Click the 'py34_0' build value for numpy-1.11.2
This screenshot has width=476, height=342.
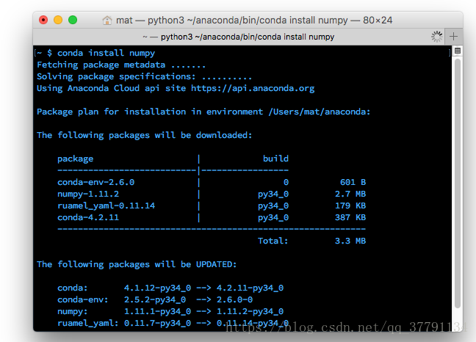click(273, 194)
